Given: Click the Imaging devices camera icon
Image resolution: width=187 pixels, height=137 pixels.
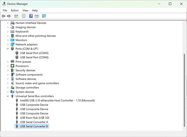Looking at the screenshot, I should [x=12, y=27].
